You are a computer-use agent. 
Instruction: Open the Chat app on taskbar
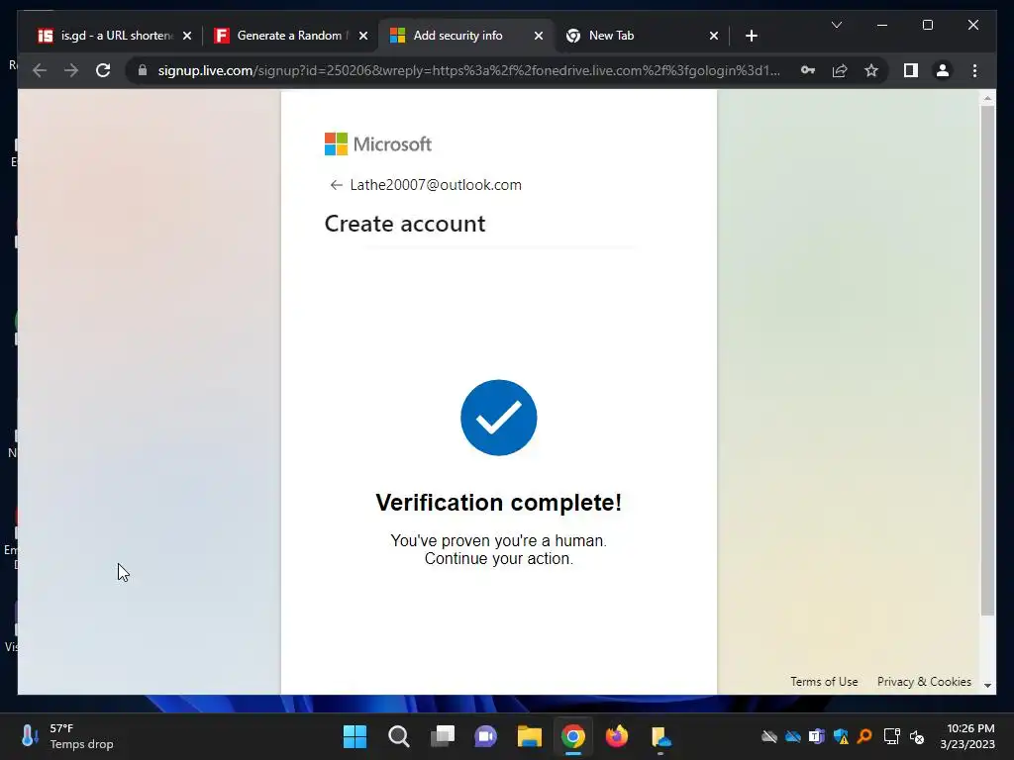click(485, 736)
